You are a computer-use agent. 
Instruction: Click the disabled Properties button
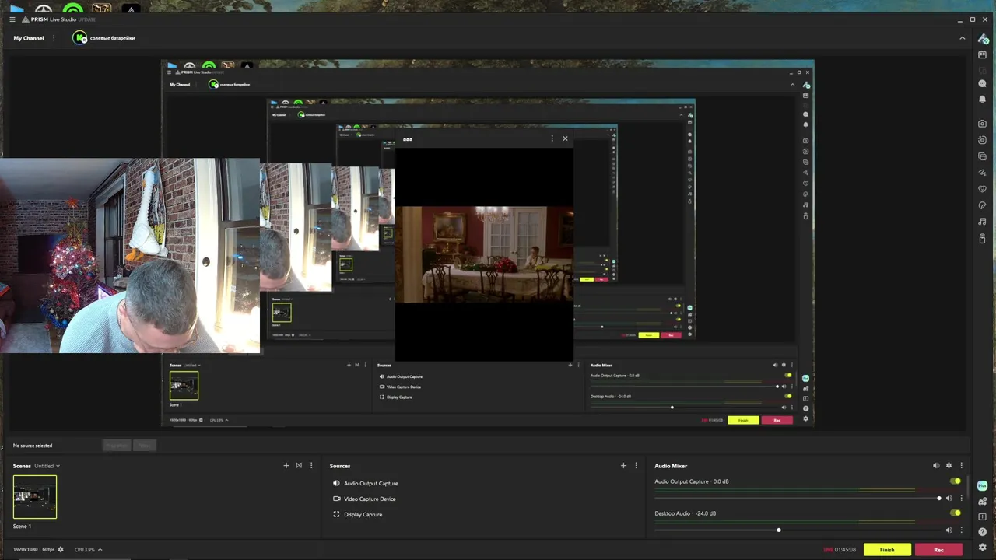(x=117, y=446)
